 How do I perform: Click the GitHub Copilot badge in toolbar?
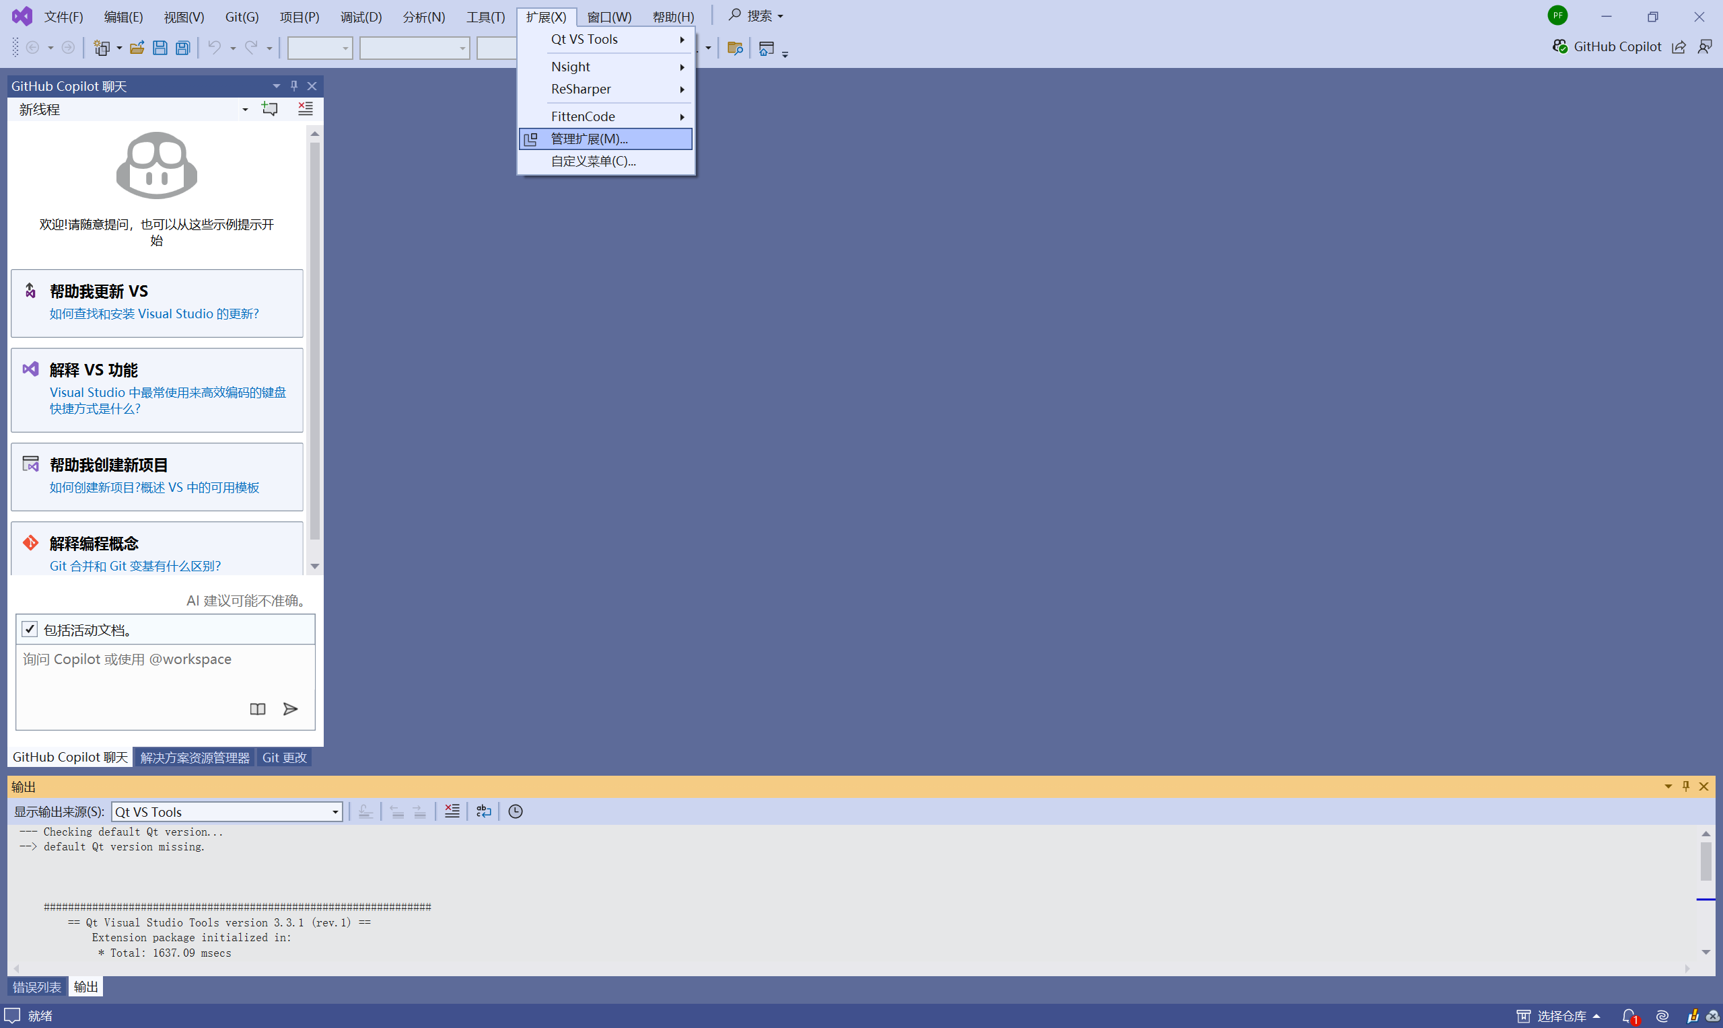(1607, 46)
